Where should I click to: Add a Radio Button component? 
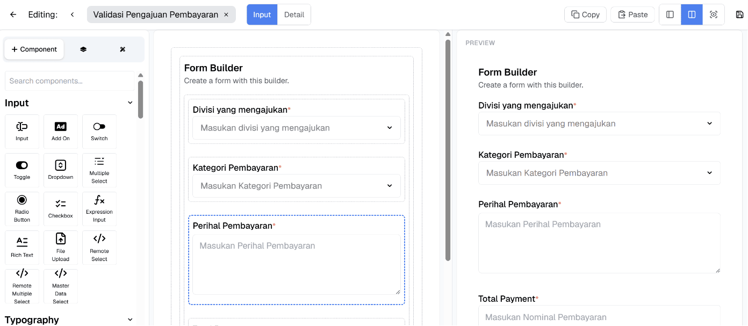coord(22,209)
